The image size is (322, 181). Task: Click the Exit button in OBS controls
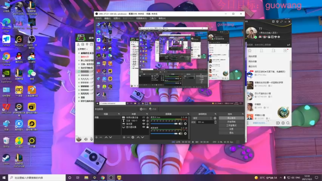coord(231,133)
